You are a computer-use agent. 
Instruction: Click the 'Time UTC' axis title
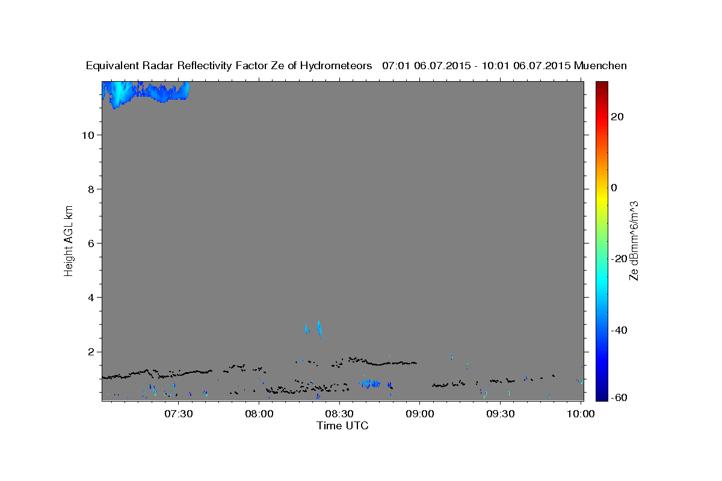pyautogui.click(x=342, y=426)
